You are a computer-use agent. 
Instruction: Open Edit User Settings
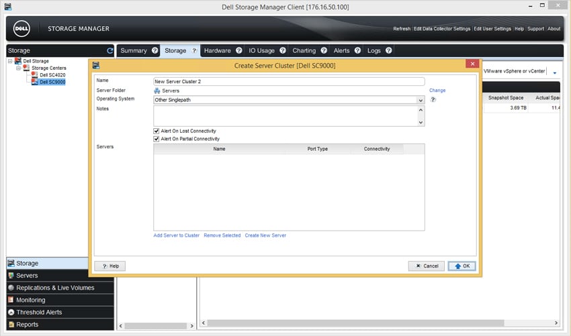coord(492,29)
